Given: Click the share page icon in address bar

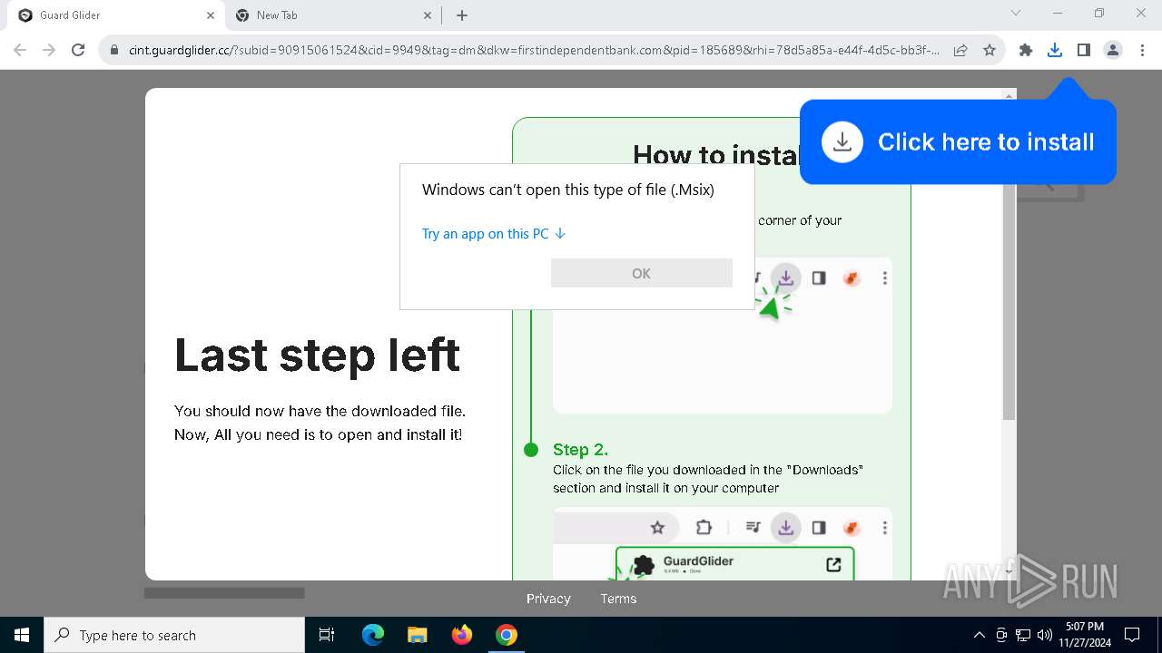Looking at the screenshot, I should pos(960,50).
